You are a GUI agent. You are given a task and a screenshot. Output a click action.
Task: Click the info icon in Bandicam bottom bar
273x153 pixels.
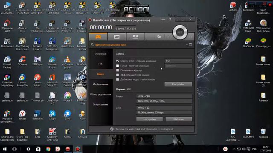point(112,129)
